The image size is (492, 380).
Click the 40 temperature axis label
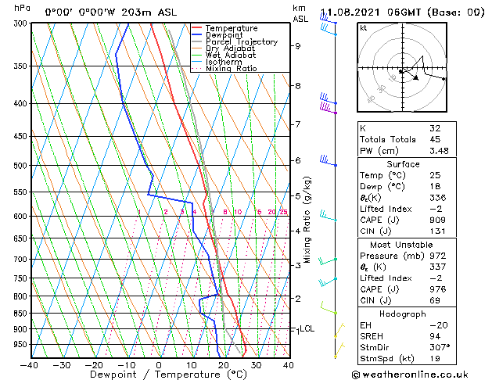[289, 365]
